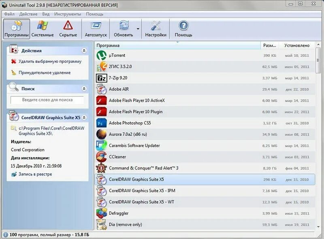Click the Обновить refresh icon
324x239 pixels.
tap(124, 26)
